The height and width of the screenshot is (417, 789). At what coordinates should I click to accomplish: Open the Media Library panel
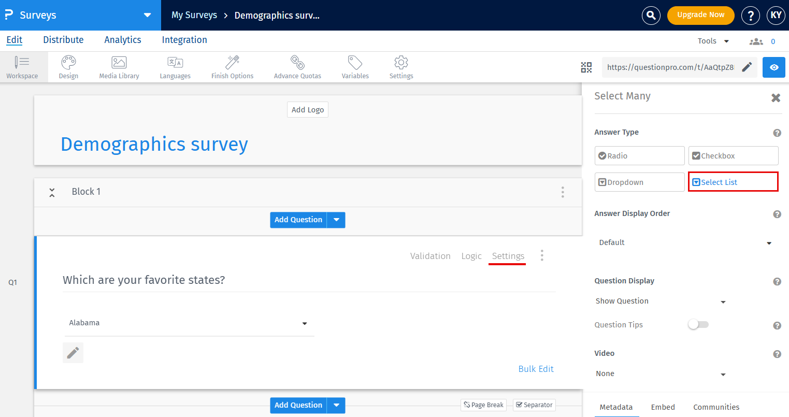[119, 67]
